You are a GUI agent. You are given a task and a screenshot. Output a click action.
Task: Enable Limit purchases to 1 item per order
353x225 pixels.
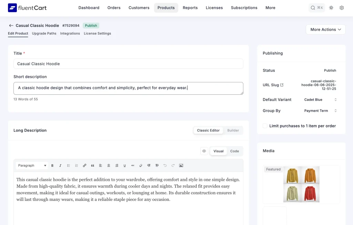pyautogui.click(x=265, y=126)
